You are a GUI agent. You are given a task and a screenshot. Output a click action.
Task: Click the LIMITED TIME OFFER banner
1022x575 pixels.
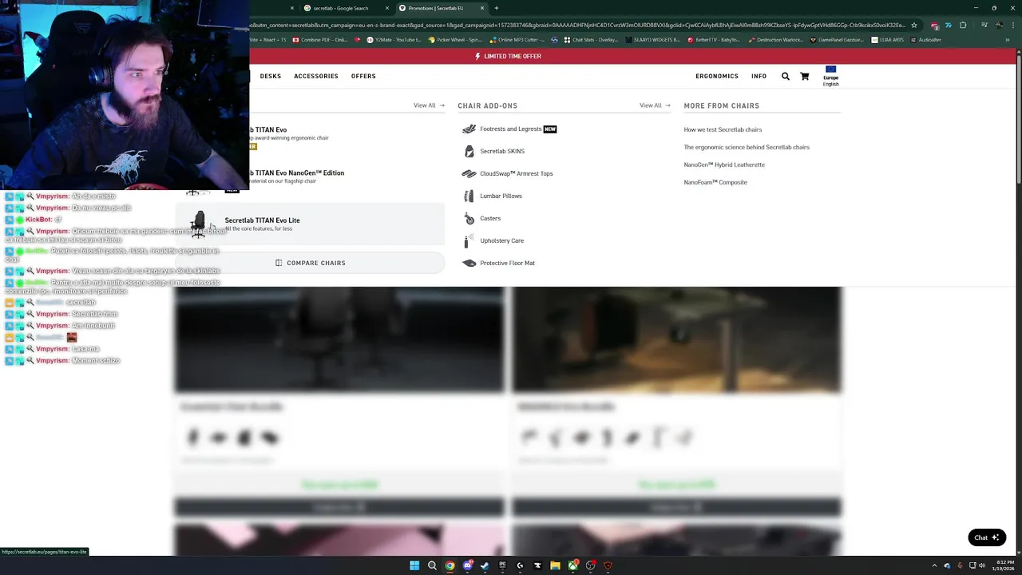[508, 56]
